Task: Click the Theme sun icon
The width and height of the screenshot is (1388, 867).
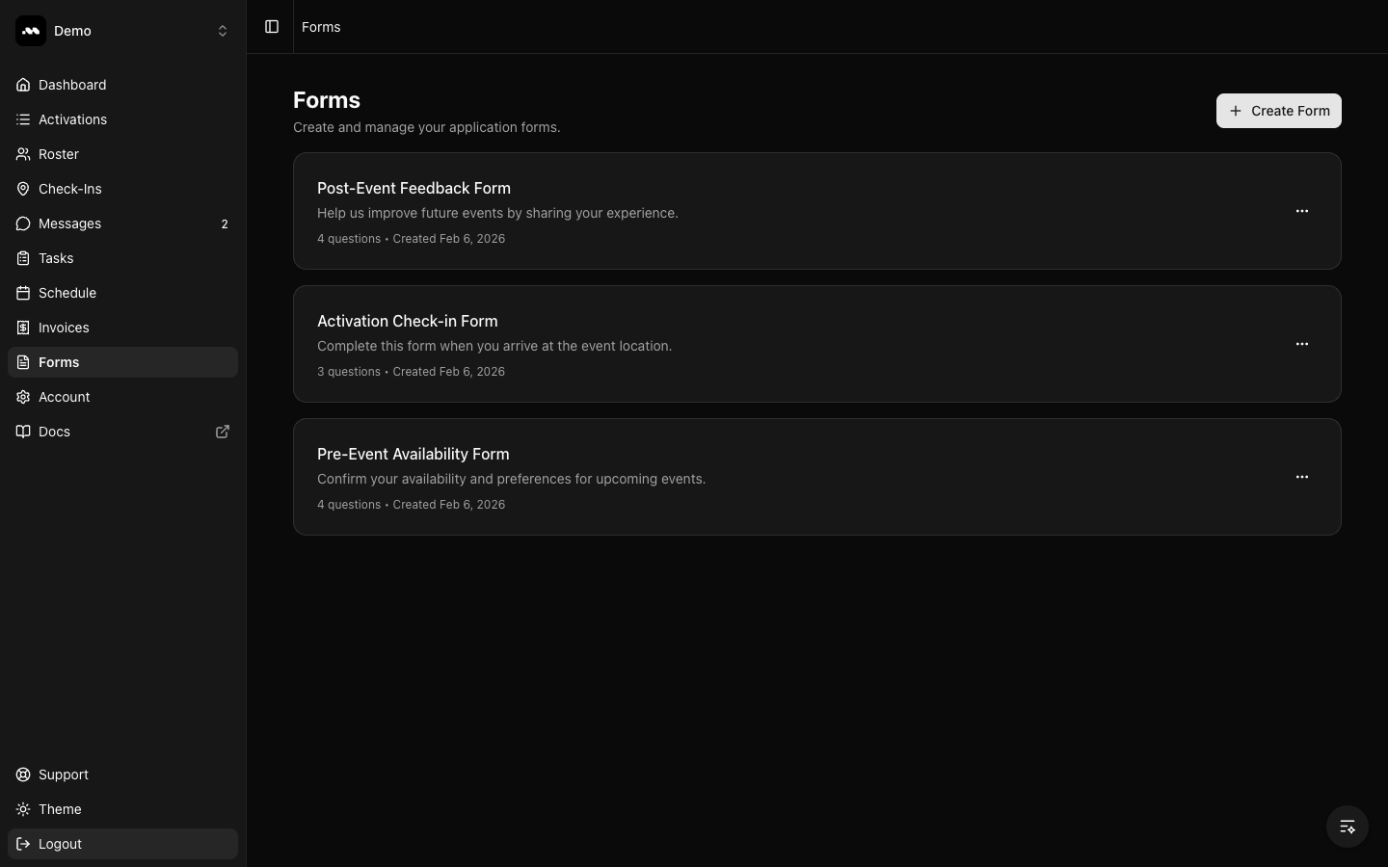Action: coord(23,809)
